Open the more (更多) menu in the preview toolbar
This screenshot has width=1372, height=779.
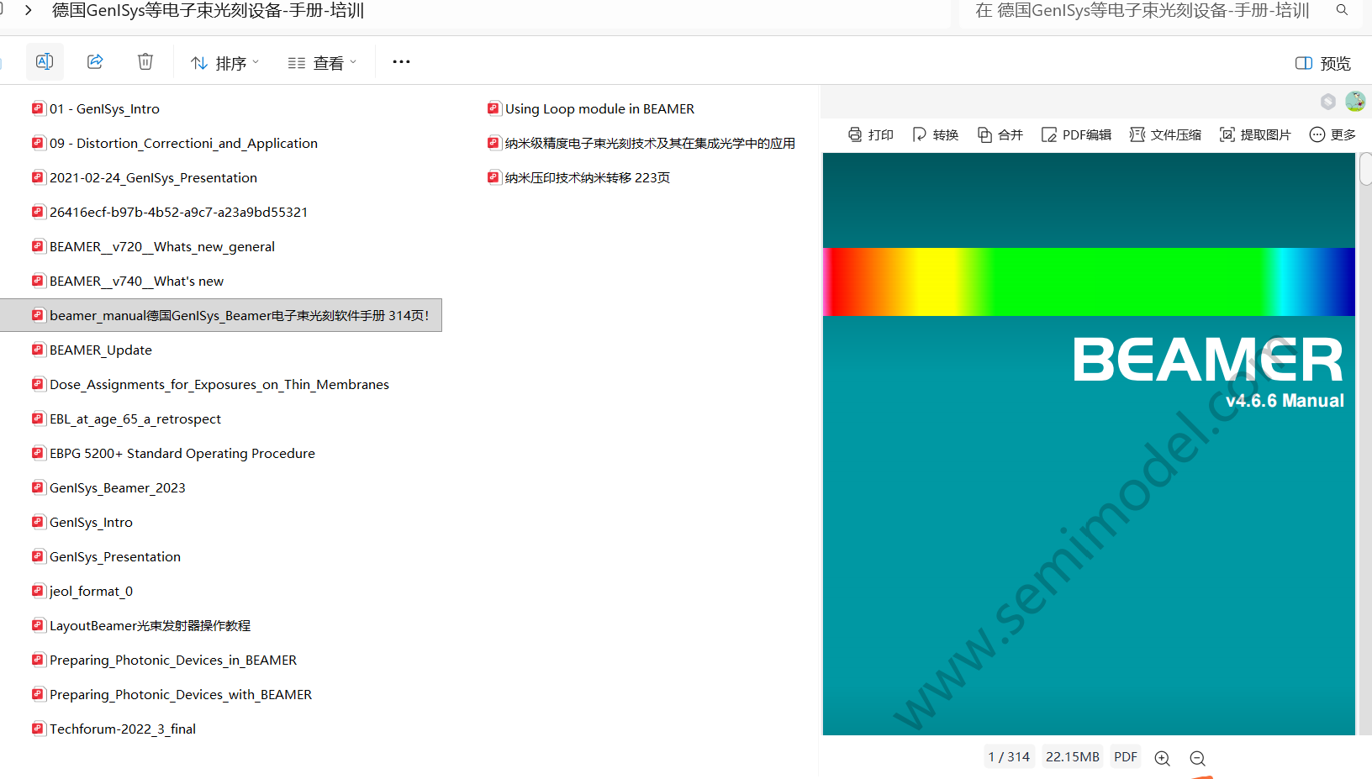[1332, 134]
